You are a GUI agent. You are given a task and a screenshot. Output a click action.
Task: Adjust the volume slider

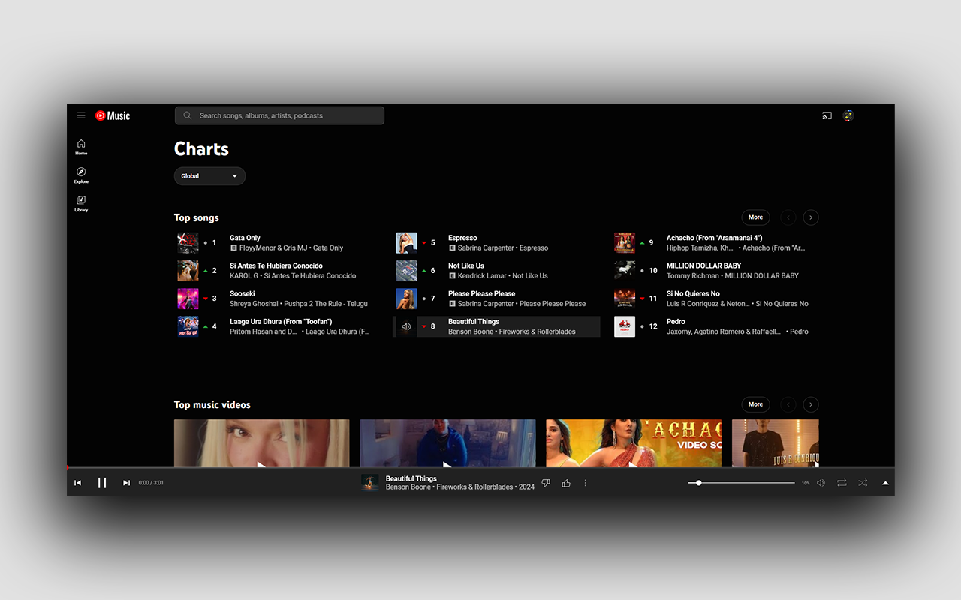pyautogui.click(x=742, y=483)
